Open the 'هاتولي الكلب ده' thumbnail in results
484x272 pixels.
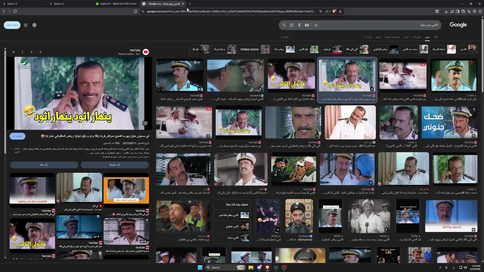(291, 75)
